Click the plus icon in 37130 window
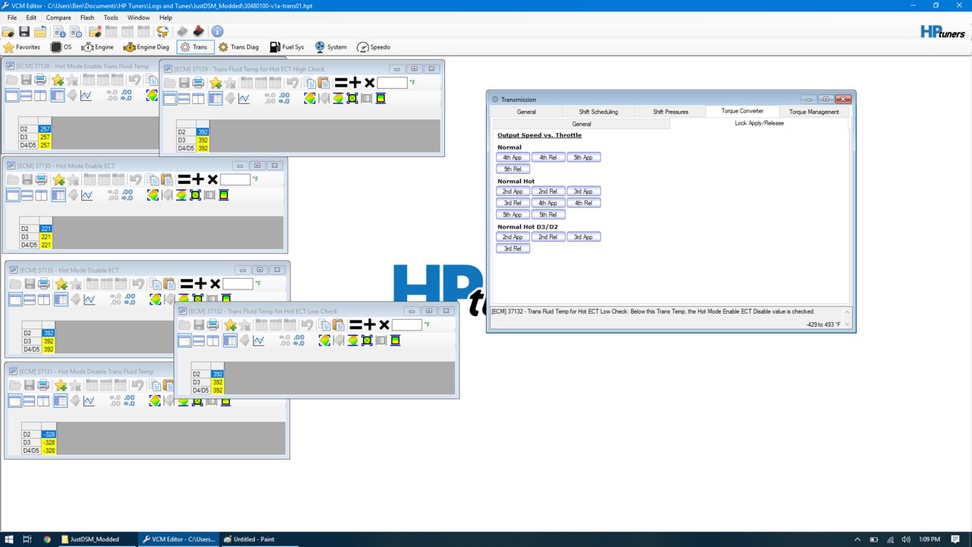This screenshot has width=972, height=547. 197,179
